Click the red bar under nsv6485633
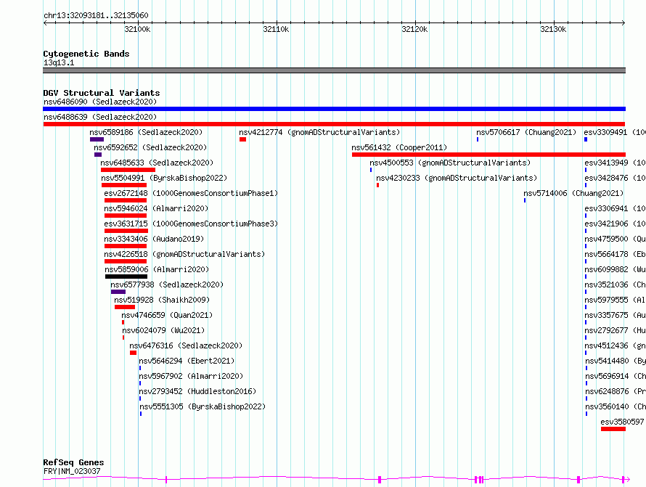The height and width of the screenshot is (487, 646). coord(128,170)
